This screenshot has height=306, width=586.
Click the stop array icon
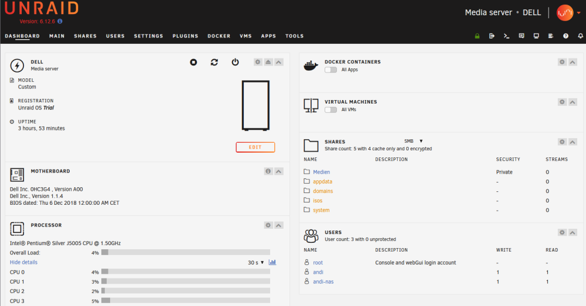[193, 62]
